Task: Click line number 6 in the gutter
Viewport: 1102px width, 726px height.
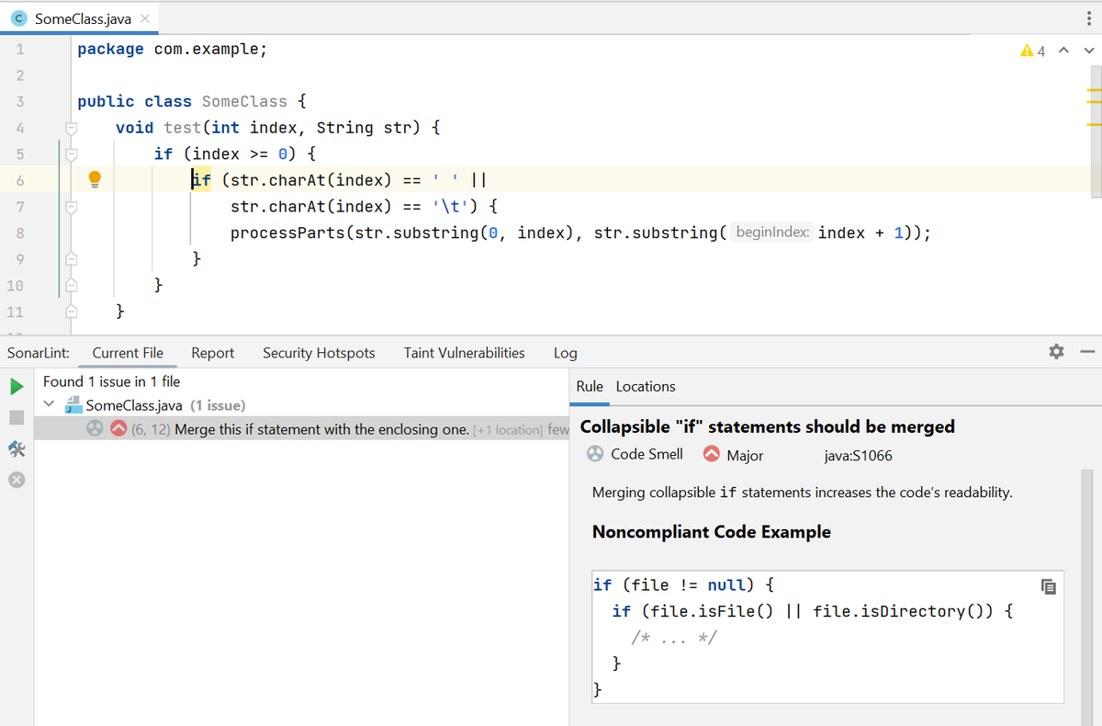Action: [19, 180]
